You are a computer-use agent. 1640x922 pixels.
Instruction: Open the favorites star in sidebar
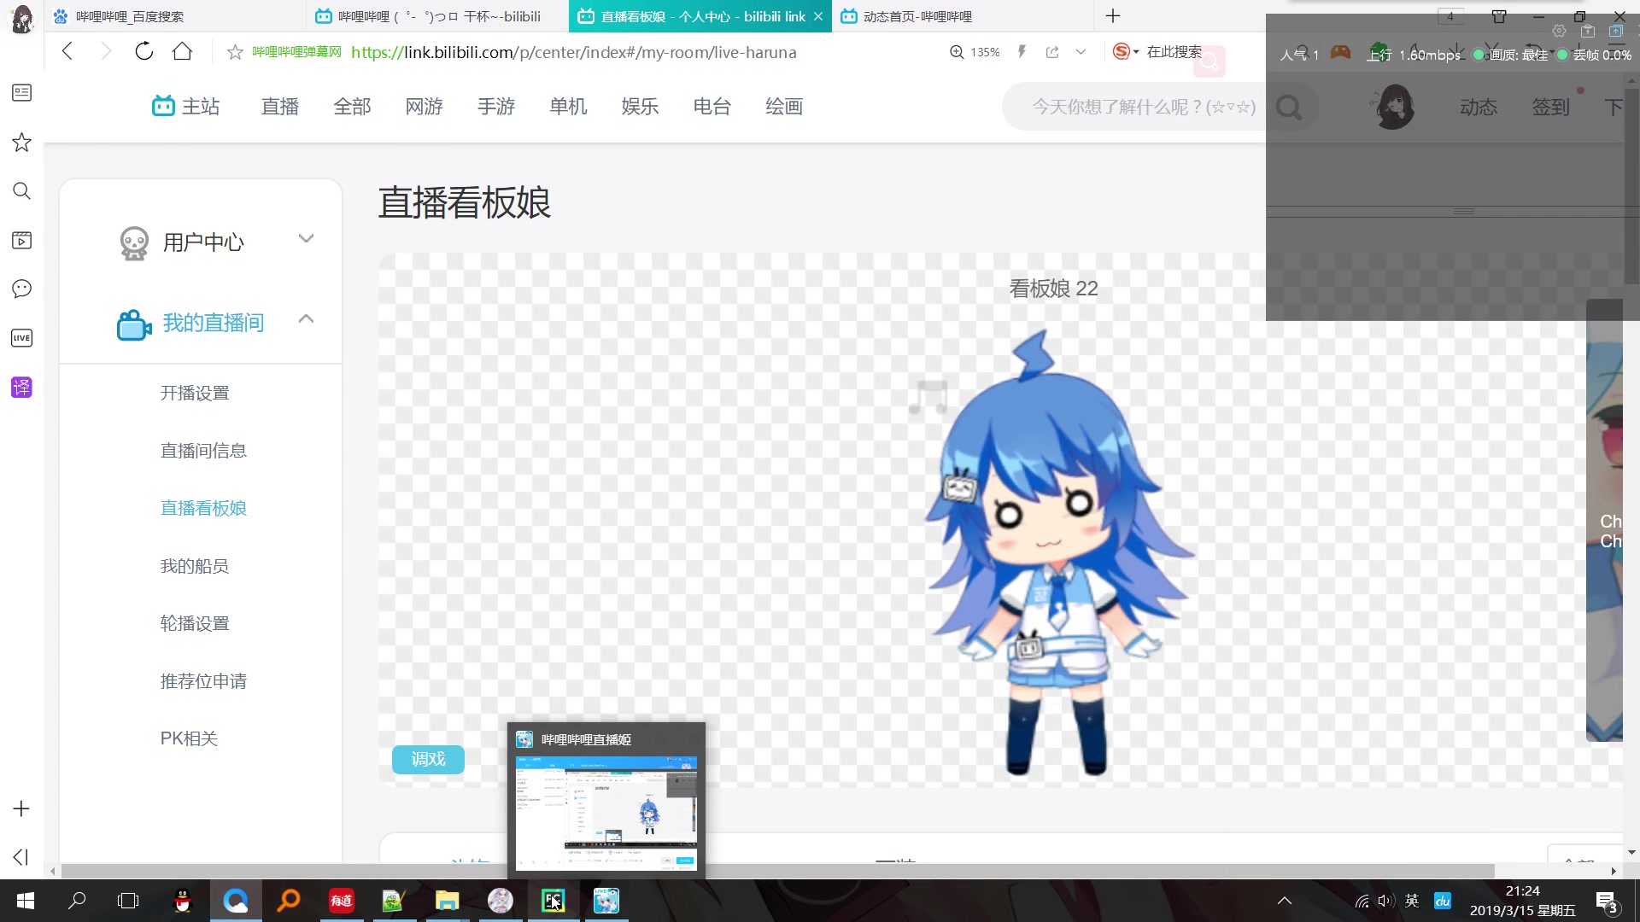(21, 142)
